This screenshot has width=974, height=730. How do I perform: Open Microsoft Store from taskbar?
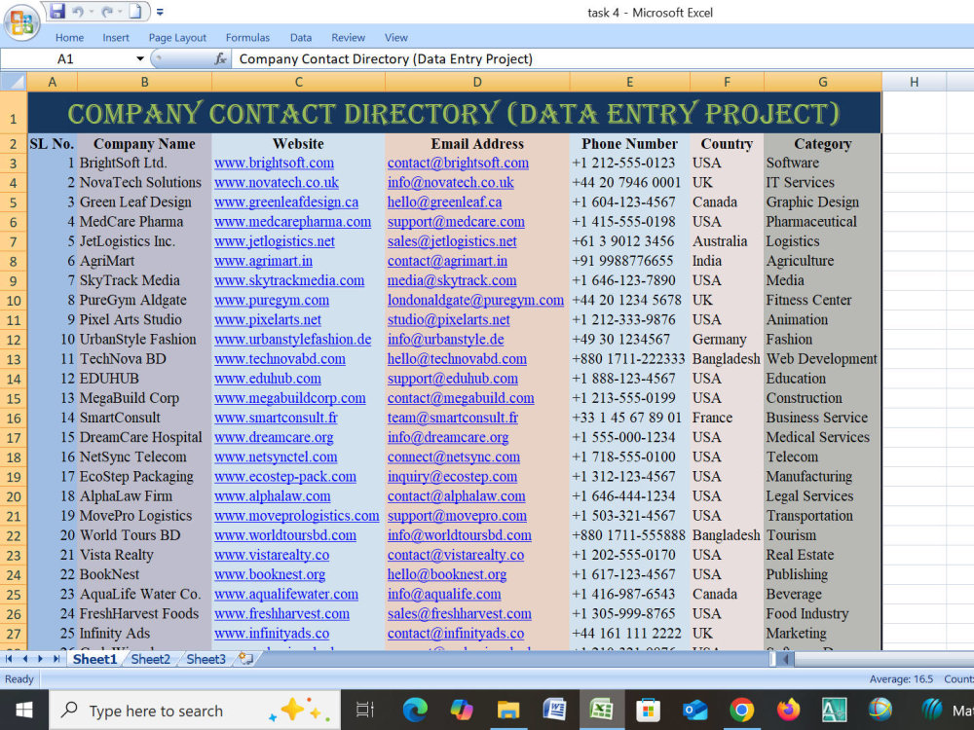point(648,711)
